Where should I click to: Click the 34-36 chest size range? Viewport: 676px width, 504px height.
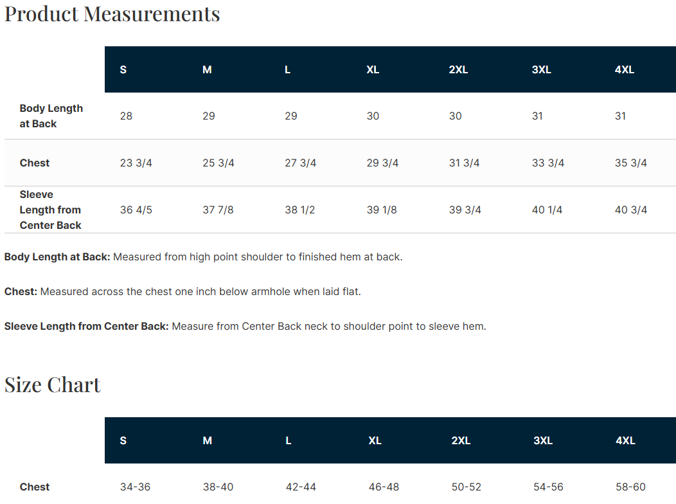[x=135, y=487]
